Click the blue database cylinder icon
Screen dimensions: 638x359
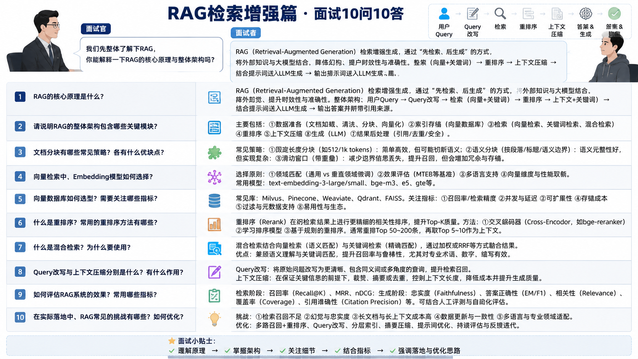point(214,201)
